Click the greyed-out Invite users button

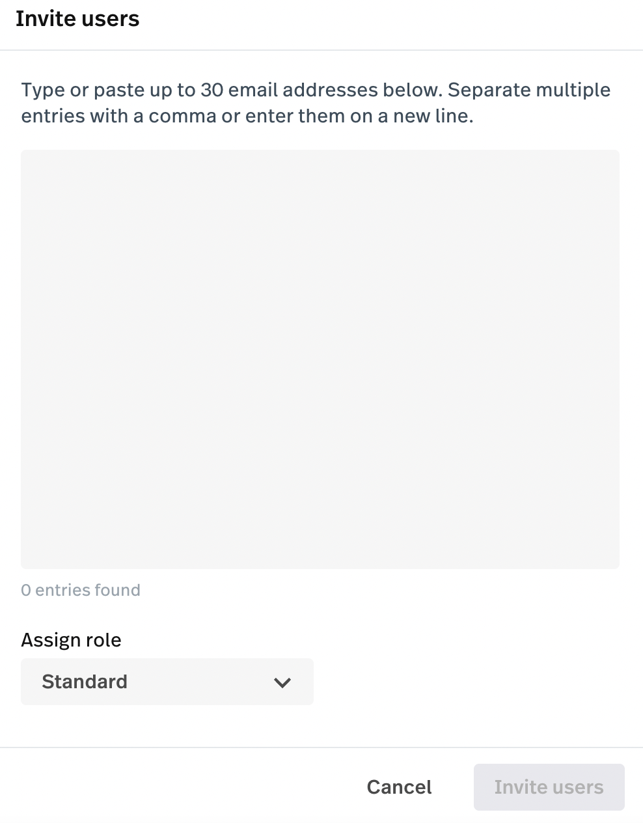point(549,787)
